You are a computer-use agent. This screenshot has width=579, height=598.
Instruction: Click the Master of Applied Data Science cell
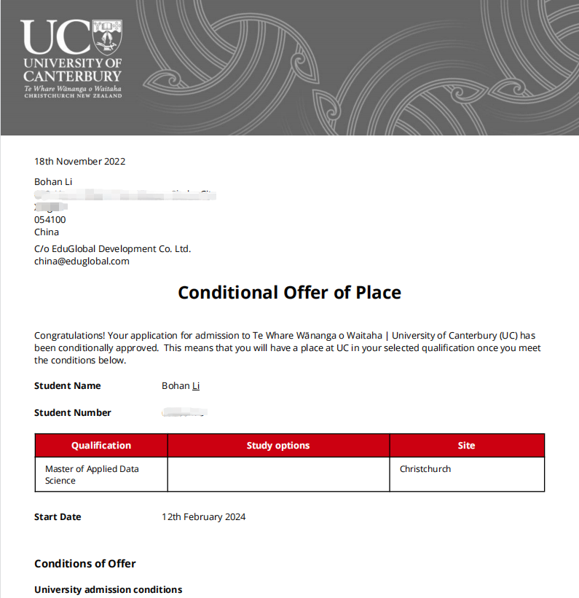[x=92, y=474]
